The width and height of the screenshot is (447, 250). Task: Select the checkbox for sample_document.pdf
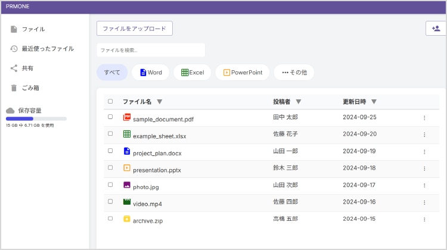(x=110, y=117)
